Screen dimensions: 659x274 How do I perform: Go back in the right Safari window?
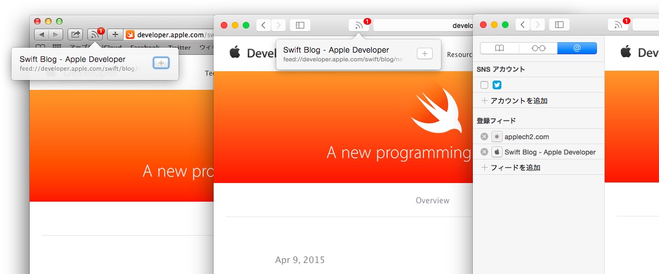[x=523, y=25]
